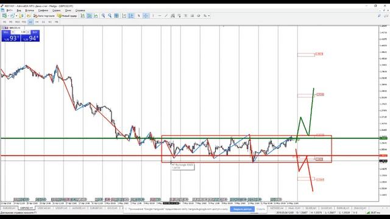The width and height of the screenshot is (390, 219).
Task: Select the crosshair tool
Action: pos(146,16)
